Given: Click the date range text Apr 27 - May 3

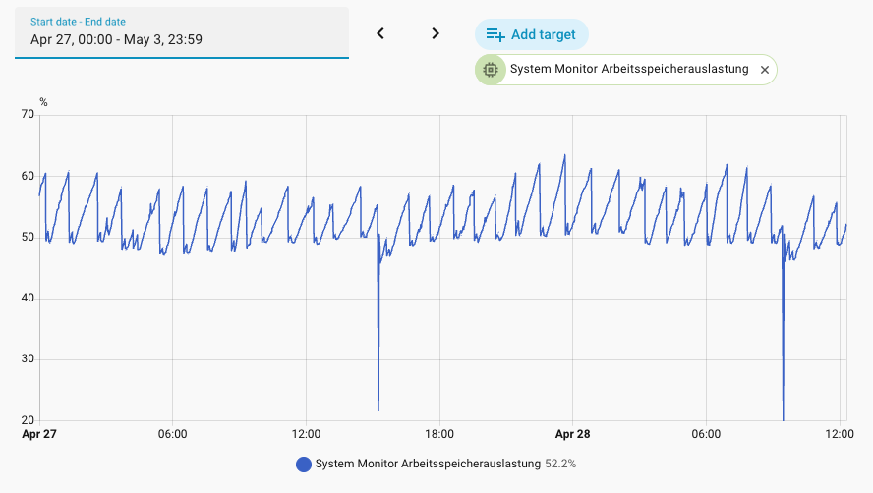Looking at the screenshot, I should point(116,39).
